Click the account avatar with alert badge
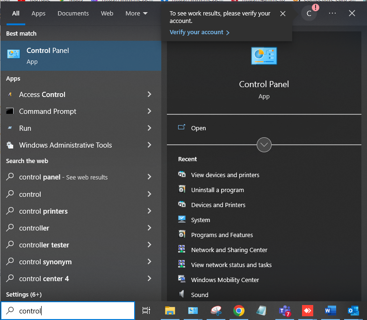The image size is (367, 320). pos(309,13)
